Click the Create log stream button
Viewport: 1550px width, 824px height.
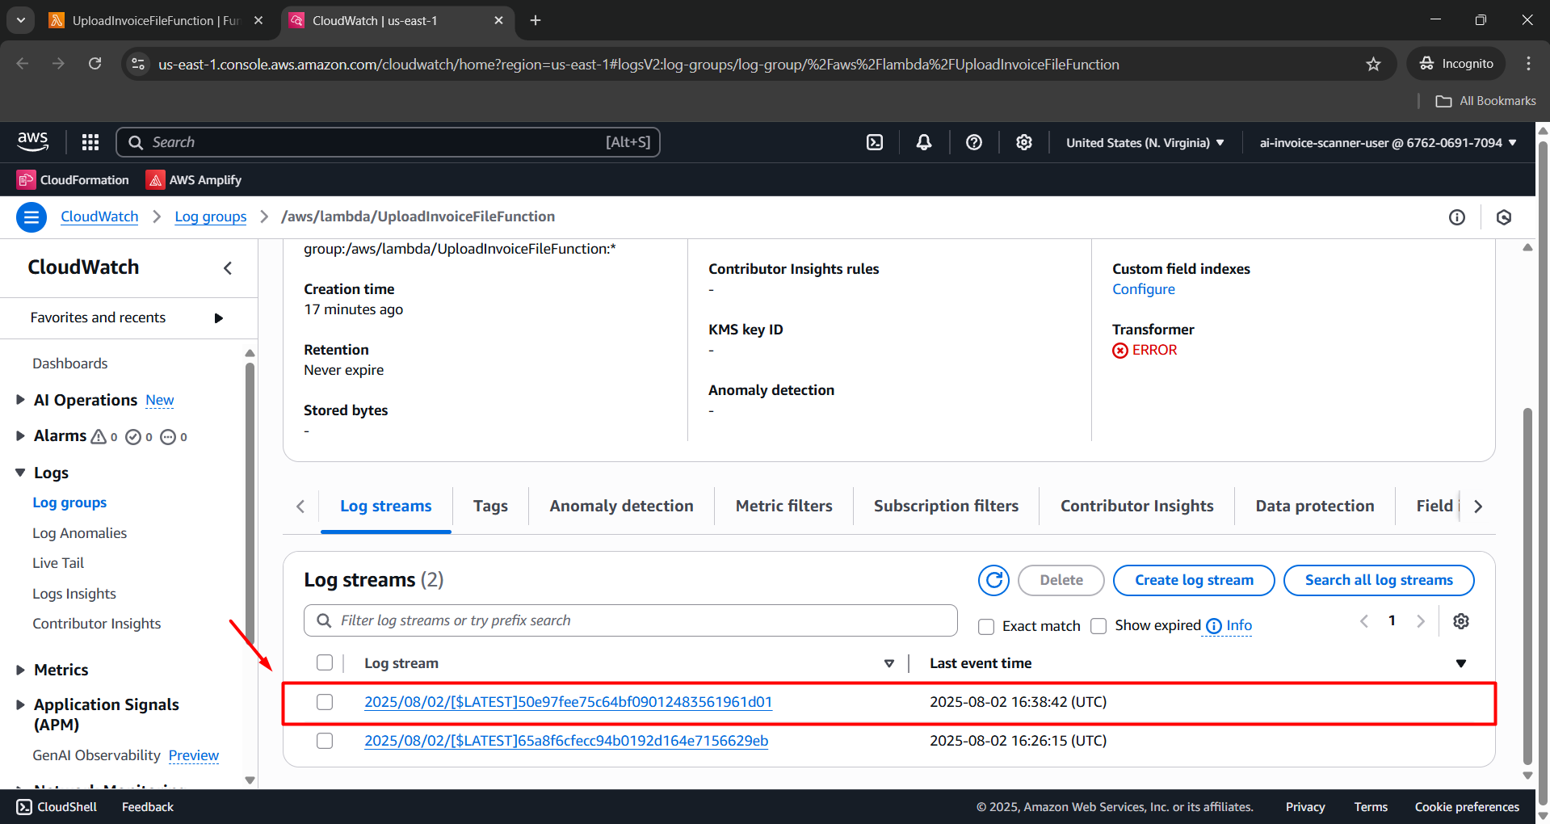1193,580
